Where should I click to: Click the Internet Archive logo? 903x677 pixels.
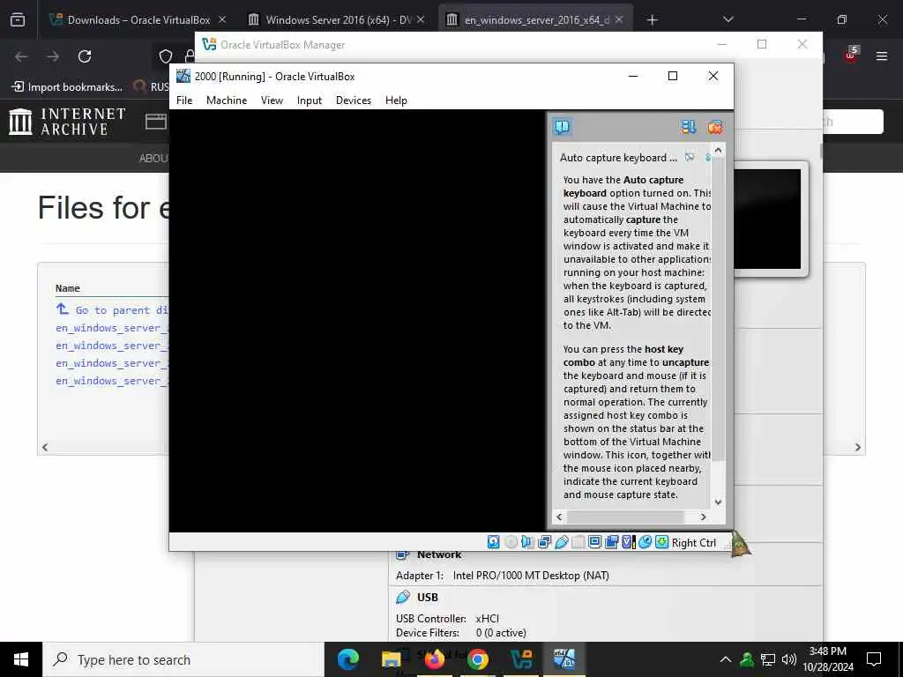(x=67, y=122)
